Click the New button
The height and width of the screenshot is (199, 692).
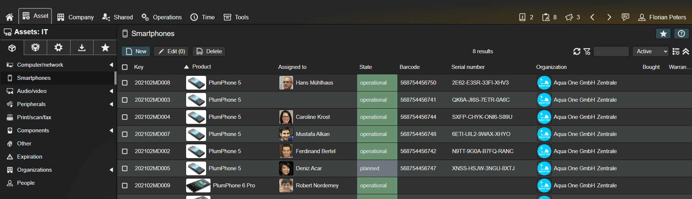pos(136,51)
